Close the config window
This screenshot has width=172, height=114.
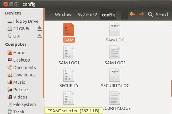click(6, 4)
